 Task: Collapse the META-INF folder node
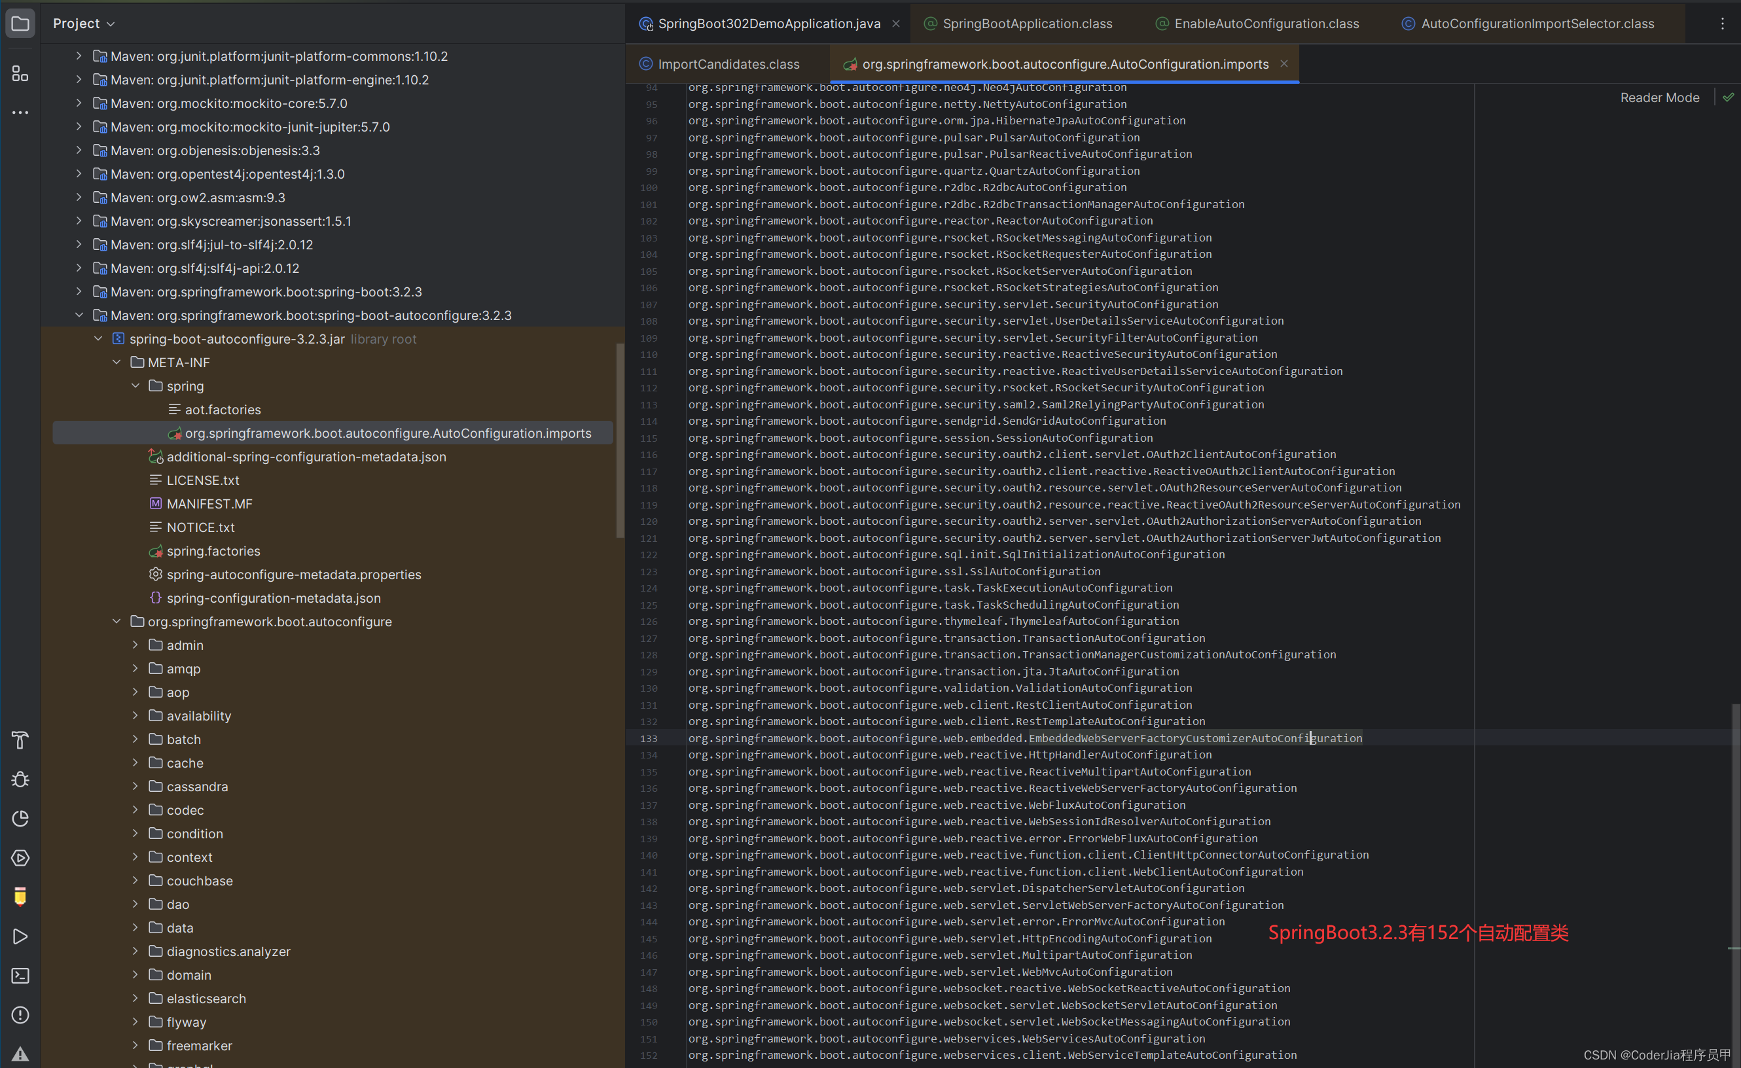tap(117, 363)
